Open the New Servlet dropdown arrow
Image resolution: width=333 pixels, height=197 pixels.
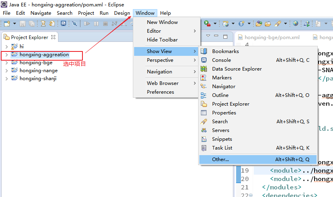tap(249, 24)
